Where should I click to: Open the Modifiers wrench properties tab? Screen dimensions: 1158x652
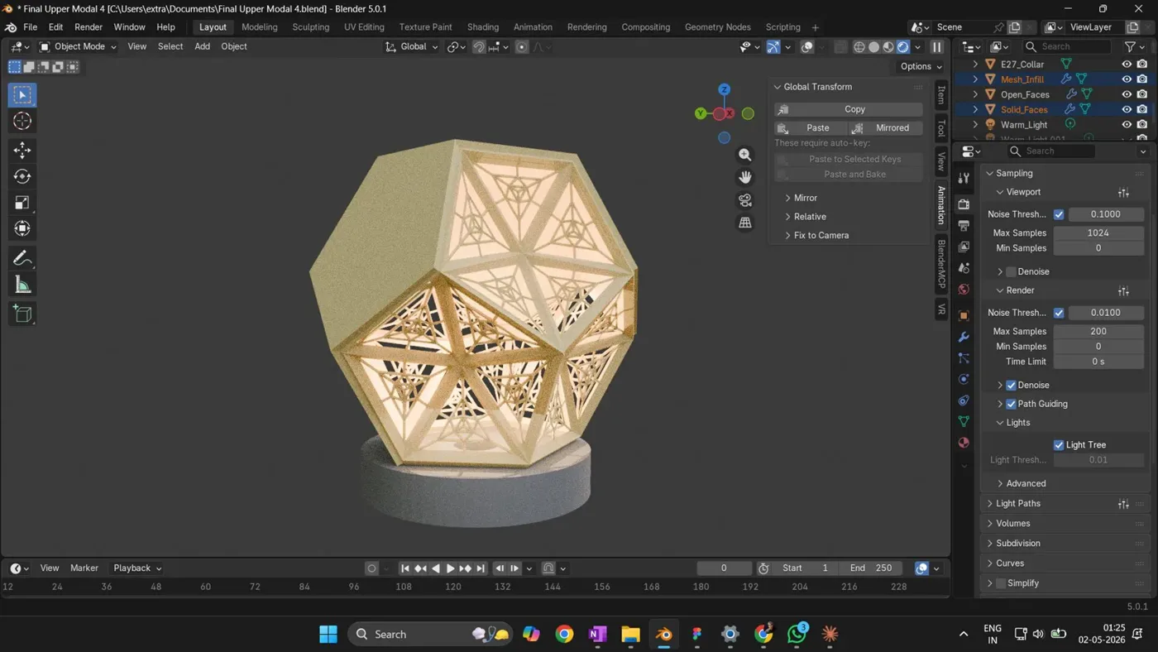[964, 338]
